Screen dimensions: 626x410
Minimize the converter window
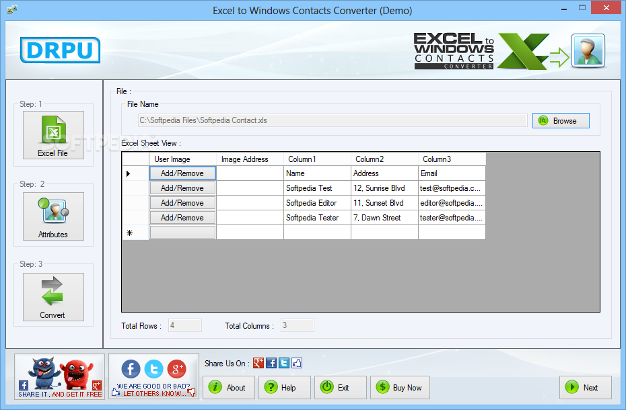[563, 8]
